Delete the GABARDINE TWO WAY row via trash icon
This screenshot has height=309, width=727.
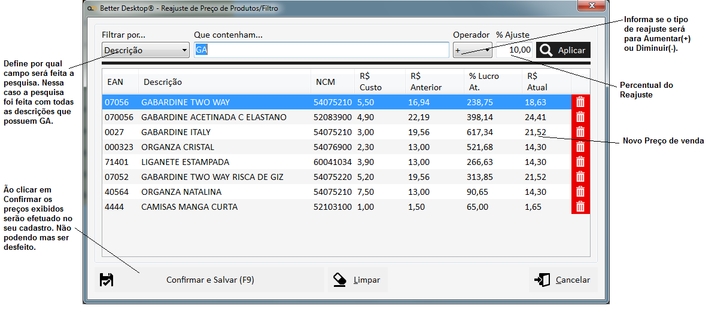tap(580, 102)
